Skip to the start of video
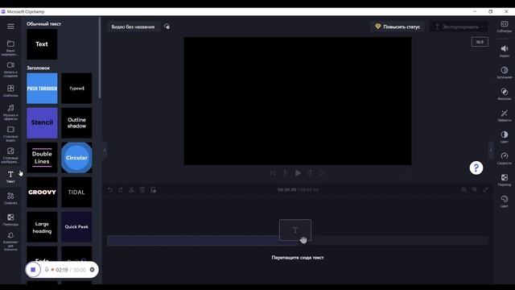This screenshot has width=515, height=290. 273,173
